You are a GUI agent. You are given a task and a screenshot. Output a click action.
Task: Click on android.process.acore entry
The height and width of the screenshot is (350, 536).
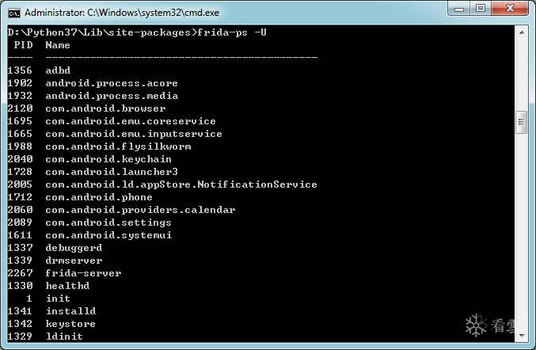point(111,83)
